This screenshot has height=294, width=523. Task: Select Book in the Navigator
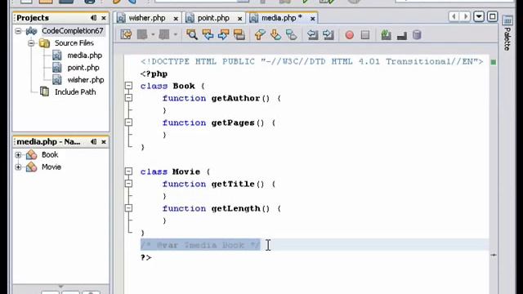[x=50, y=155]
